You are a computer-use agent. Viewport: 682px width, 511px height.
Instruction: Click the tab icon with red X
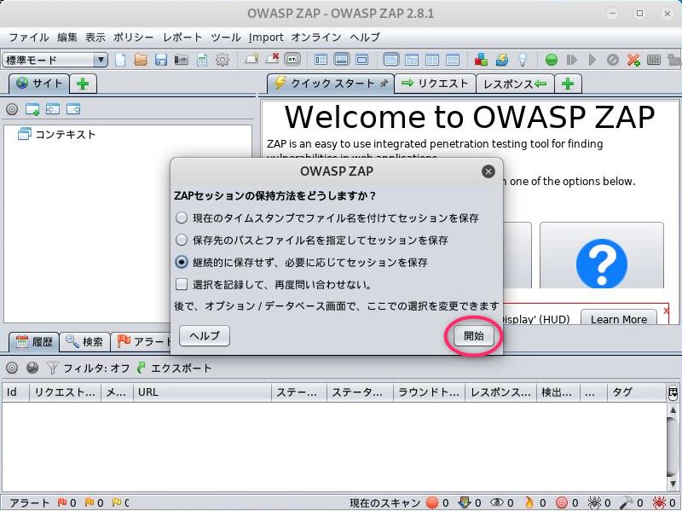tap(272, 59)
